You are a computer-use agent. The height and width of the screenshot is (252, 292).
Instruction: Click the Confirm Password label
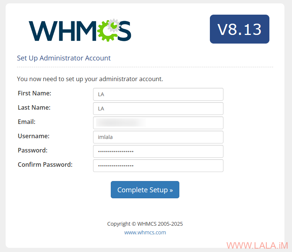pos(45,164)
